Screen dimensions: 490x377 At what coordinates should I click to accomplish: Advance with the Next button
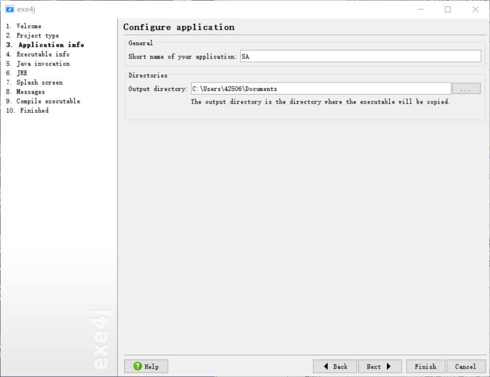point(380,366)
